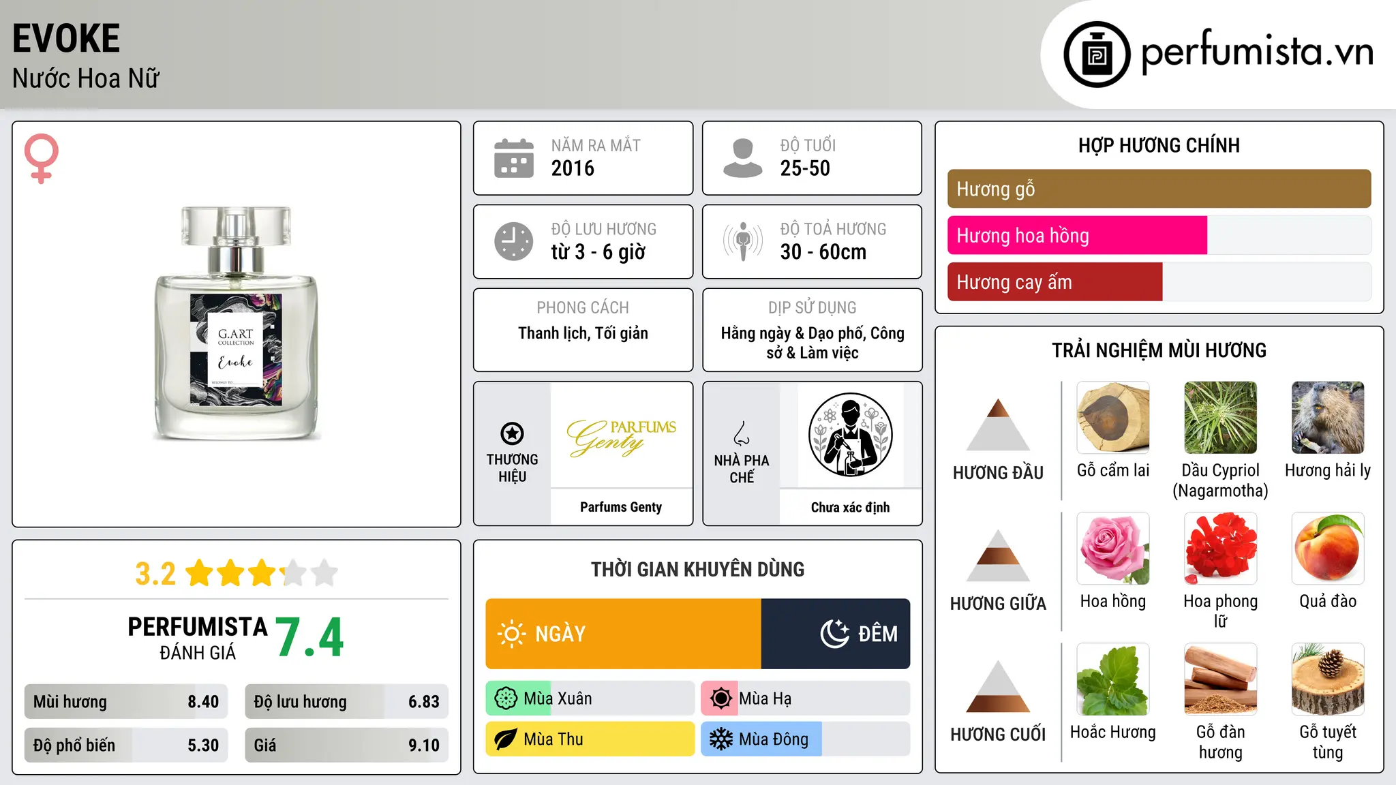
Task: Click the pyramid icon above Hương giữa
Action: click(x=998, y=555)
